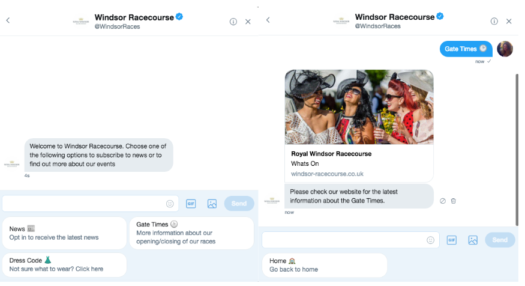Click the Royal Windsor Racecourse card title
This screenshot has width=525, height=286.
coord(331,154)
